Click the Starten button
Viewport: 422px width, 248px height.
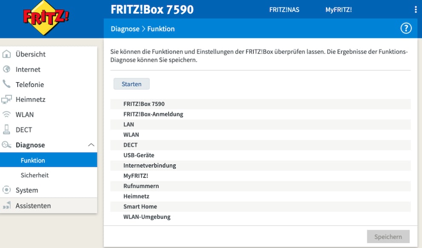pyautogui.click(x=131, y=84)
